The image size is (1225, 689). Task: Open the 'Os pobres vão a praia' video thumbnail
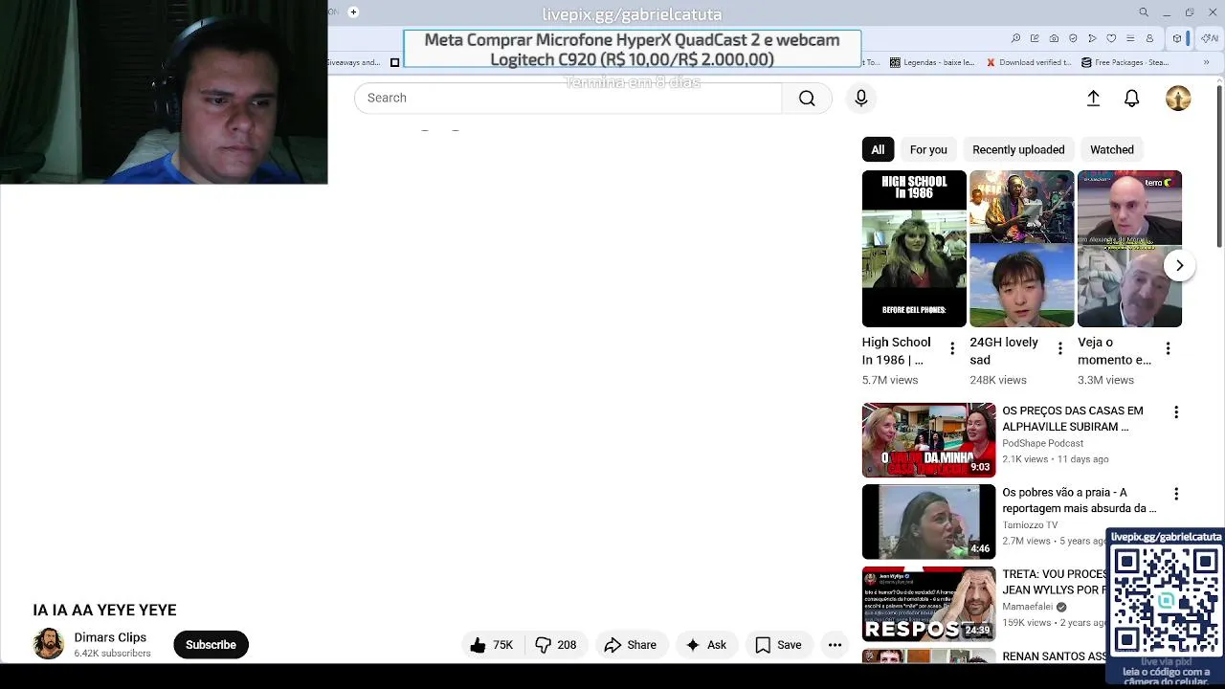(928, 522)
